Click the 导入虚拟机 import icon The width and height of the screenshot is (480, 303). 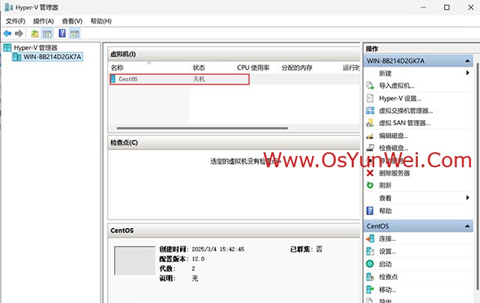(x=370, y=85)
